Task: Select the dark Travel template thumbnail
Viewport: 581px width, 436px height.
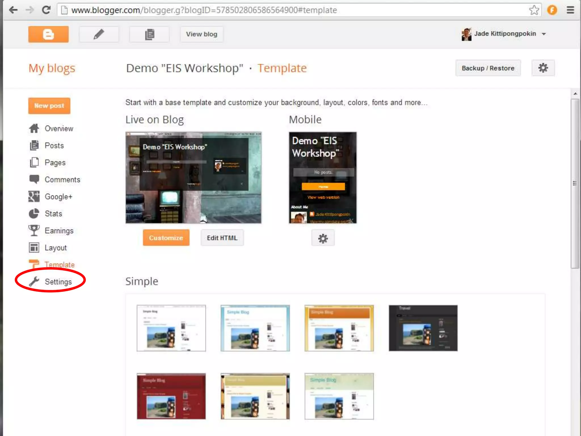Action: point(423,328)
